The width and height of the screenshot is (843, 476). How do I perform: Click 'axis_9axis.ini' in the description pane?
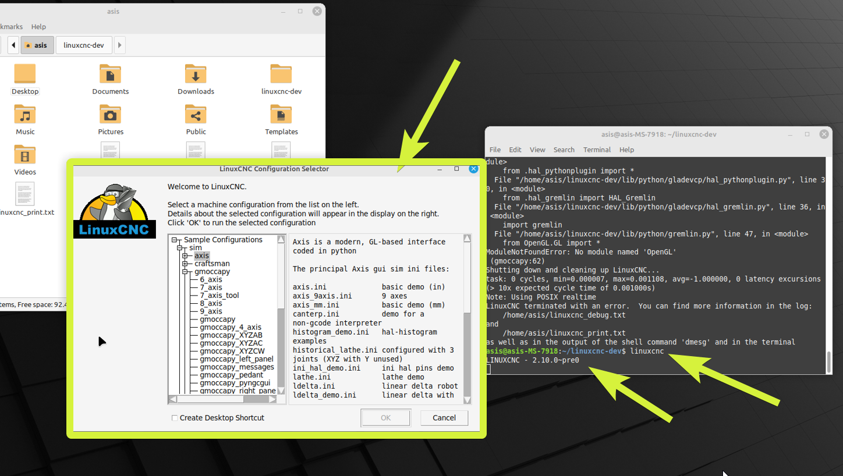(322, 296)
